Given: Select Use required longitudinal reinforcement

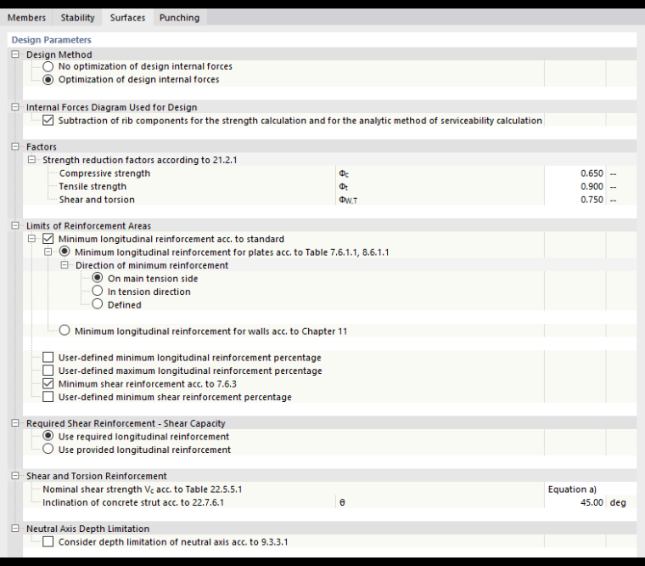Looking at the screenshot, I should pyautogui.click(x=48, y=436).
